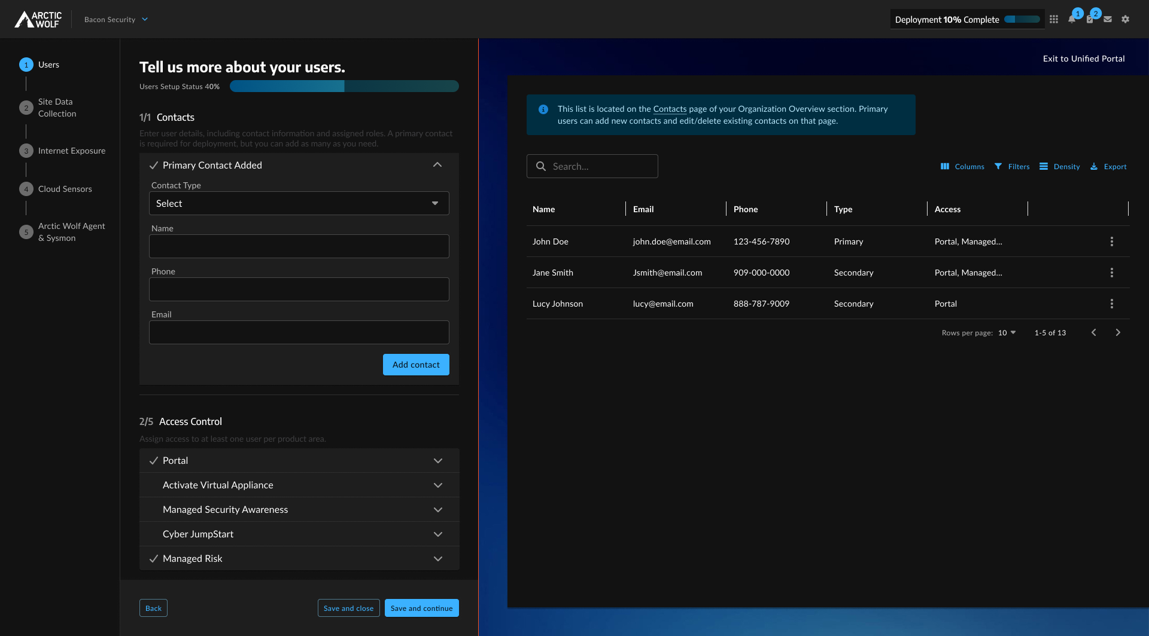Click the 123-456-7890 phone cell
1149x636 pixels.
pyautogui.click(x=761, y=241)
